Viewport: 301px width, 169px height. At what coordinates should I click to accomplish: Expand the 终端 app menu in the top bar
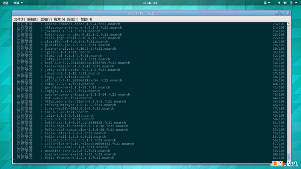click(x=18, y=3)
